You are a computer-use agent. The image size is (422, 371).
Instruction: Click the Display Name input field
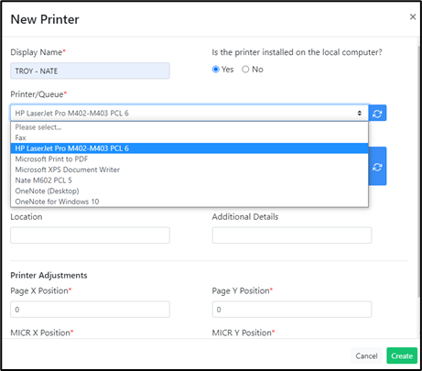coord(90,71)
